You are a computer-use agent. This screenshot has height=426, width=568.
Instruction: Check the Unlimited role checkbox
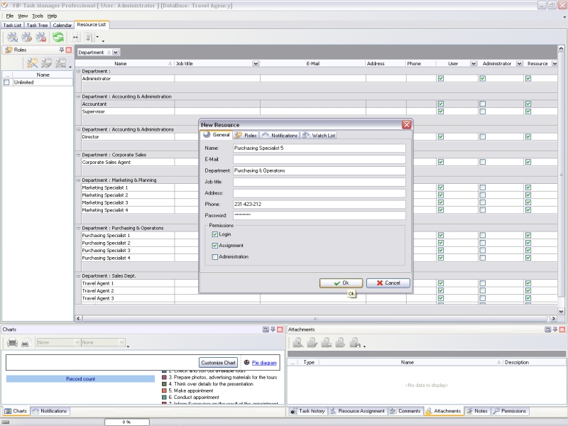click(6, 82)
